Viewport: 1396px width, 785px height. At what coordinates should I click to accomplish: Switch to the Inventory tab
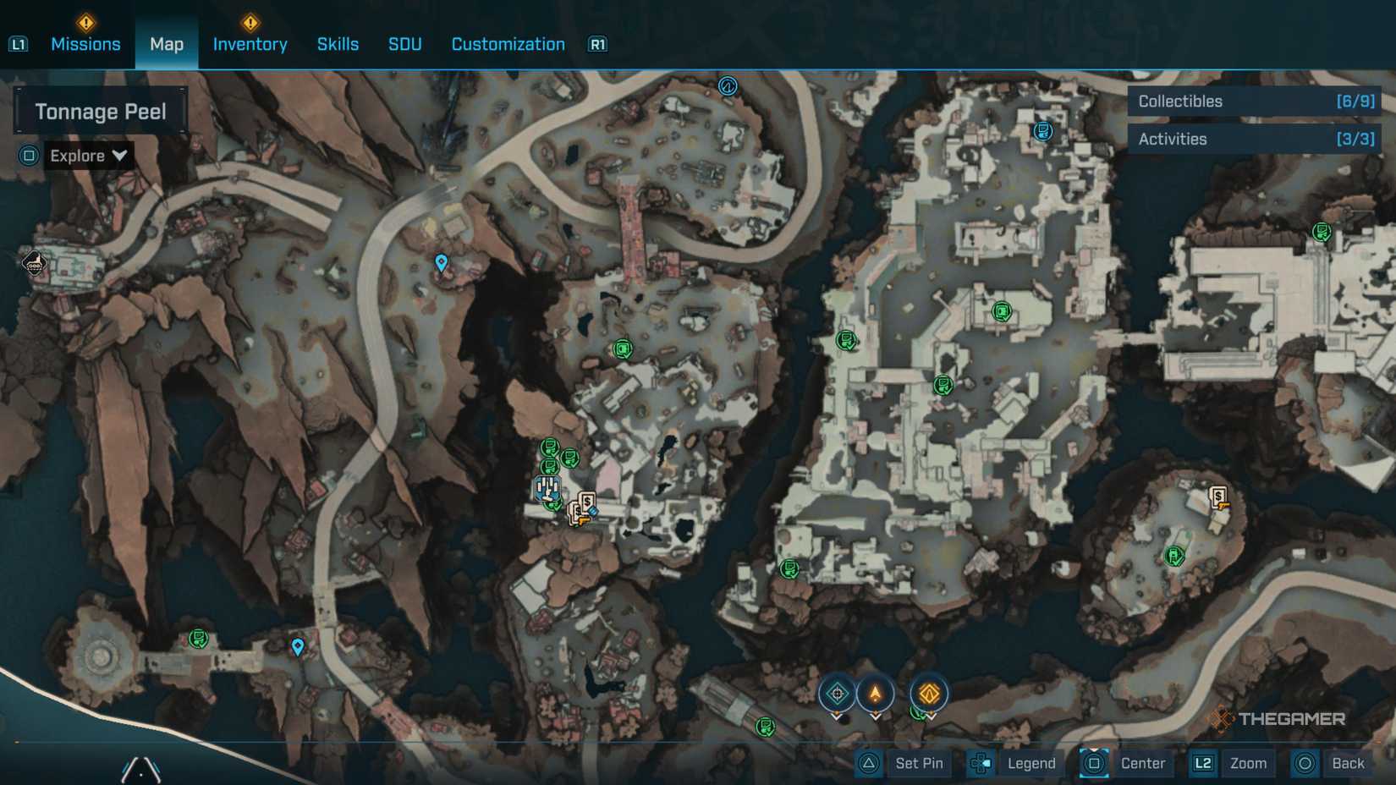pyautogui.click(x=250, y=44)
